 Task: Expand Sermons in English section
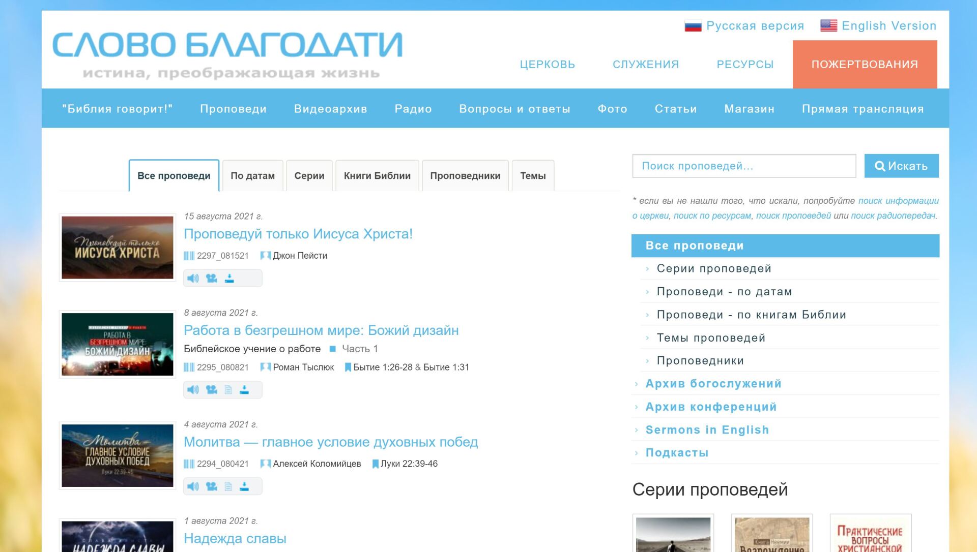pos(707,430)
